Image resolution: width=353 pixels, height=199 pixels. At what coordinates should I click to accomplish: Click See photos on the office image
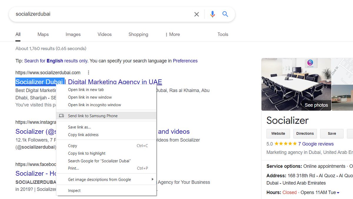pyautogui.click(x=316, y=105)
